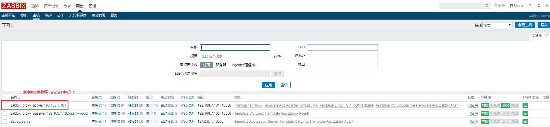Open 图形 8 for zabbix_proxy_passive
This screenshot has height=127, width=550.
[149, 113]
